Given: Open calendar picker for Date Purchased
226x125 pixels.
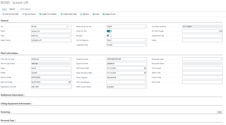Looking at the screenshot, I should click(70, 82).
